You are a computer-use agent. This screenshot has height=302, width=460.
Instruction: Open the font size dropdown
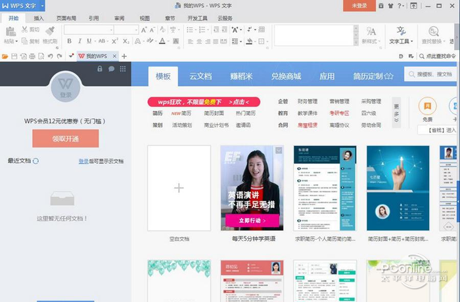pyautogui.click(x=136, y=30)
